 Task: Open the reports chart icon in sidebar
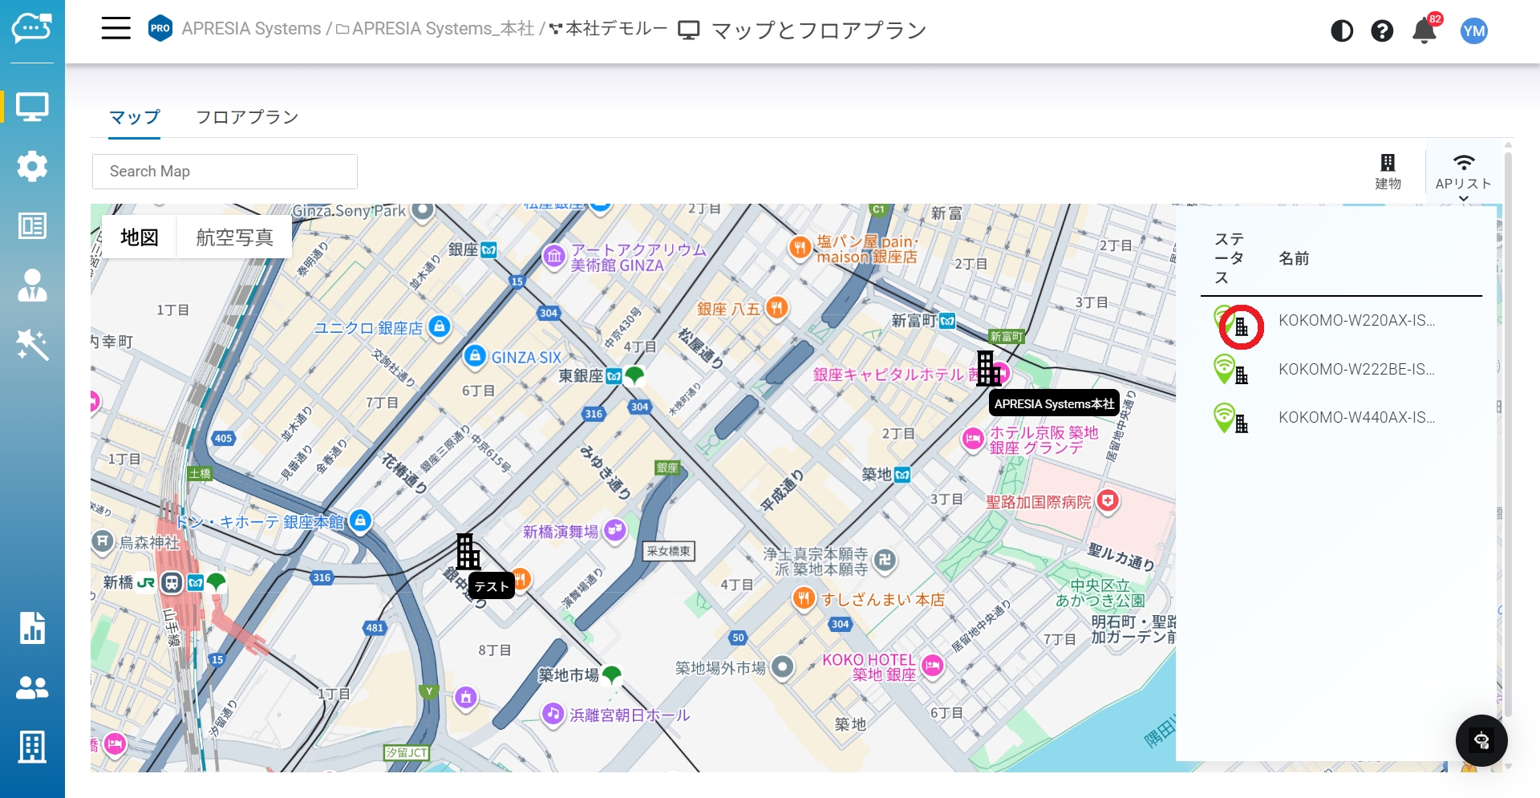tap(32, 628)
